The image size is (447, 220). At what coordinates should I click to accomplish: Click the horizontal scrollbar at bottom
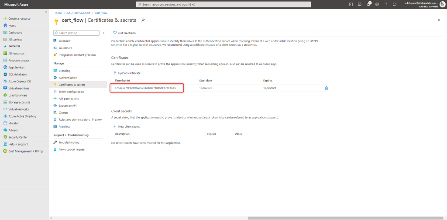[345, 218]
